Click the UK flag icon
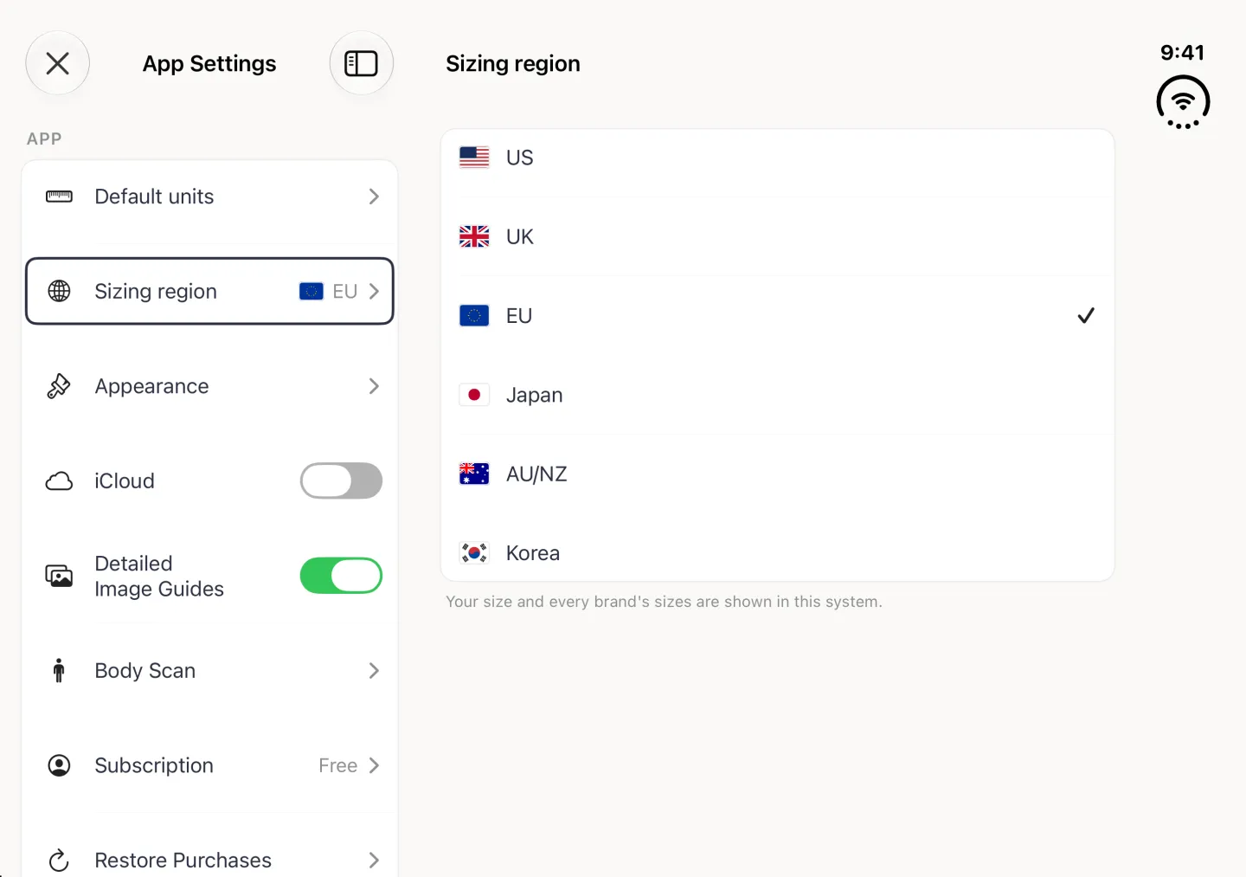Image resolution: width=1246 pixels, height=877 pixels. [x=474, y=236]
